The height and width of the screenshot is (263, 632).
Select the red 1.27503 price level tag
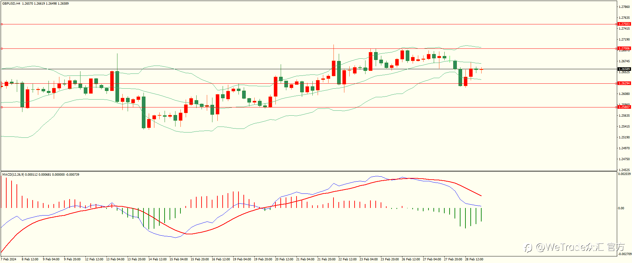(x=624, y=24)
